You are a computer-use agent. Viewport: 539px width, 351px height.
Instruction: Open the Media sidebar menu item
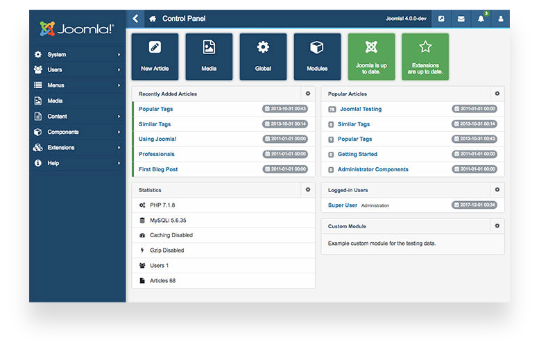(77, 101)
